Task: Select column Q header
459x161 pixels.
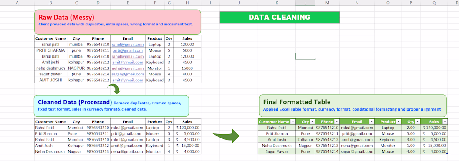Action: (434, 3)
